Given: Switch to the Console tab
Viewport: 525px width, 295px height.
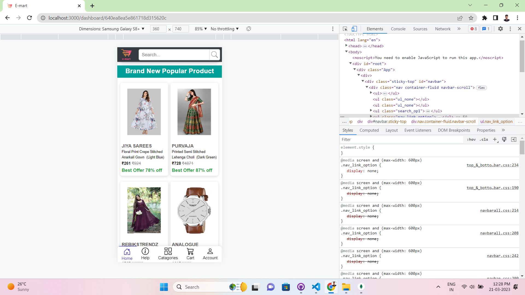Looking at the screenshot, I should (x=398, y=29).
